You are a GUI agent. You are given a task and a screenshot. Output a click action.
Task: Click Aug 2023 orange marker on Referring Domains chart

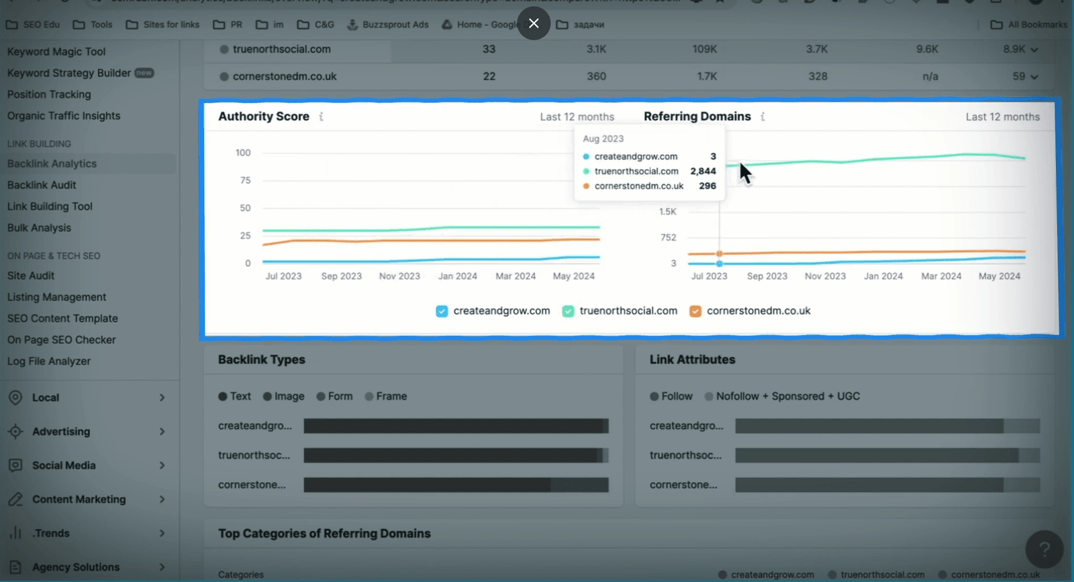click(x=720, y=253)
